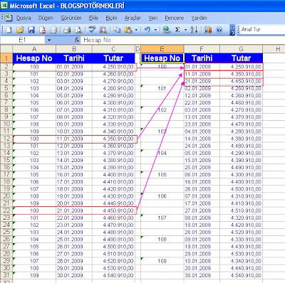
Task: Click the Permission icon in the toolbar
Action: [x=43, y=30]
